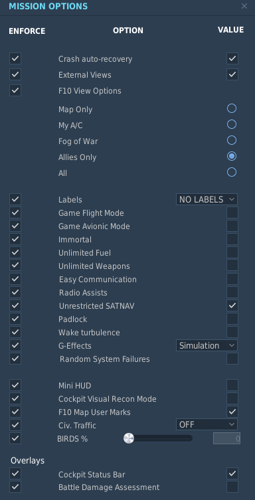
Task: Uncheck enforce box for Mini HUD
Action: (15, 385)
